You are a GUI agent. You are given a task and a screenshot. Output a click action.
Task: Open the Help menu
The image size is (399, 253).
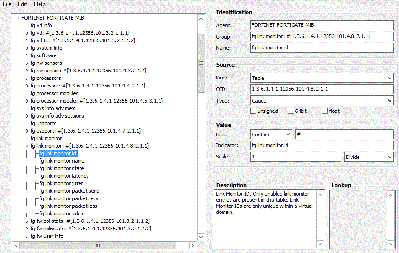point(40,4)
